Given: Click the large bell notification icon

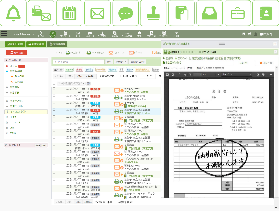Looking at the screenshot, I should coord(13,13).
